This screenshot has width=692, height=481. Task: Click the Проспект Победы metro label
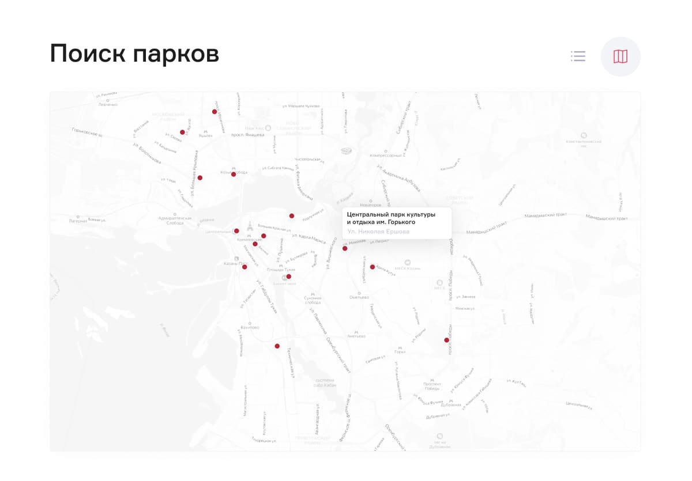coord(432,385)
